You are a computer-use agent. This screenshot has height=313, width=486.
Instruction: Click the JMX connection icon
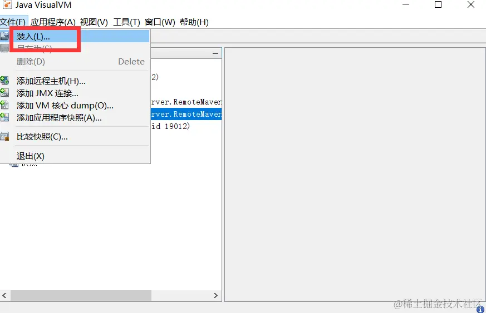coord(4,93)
